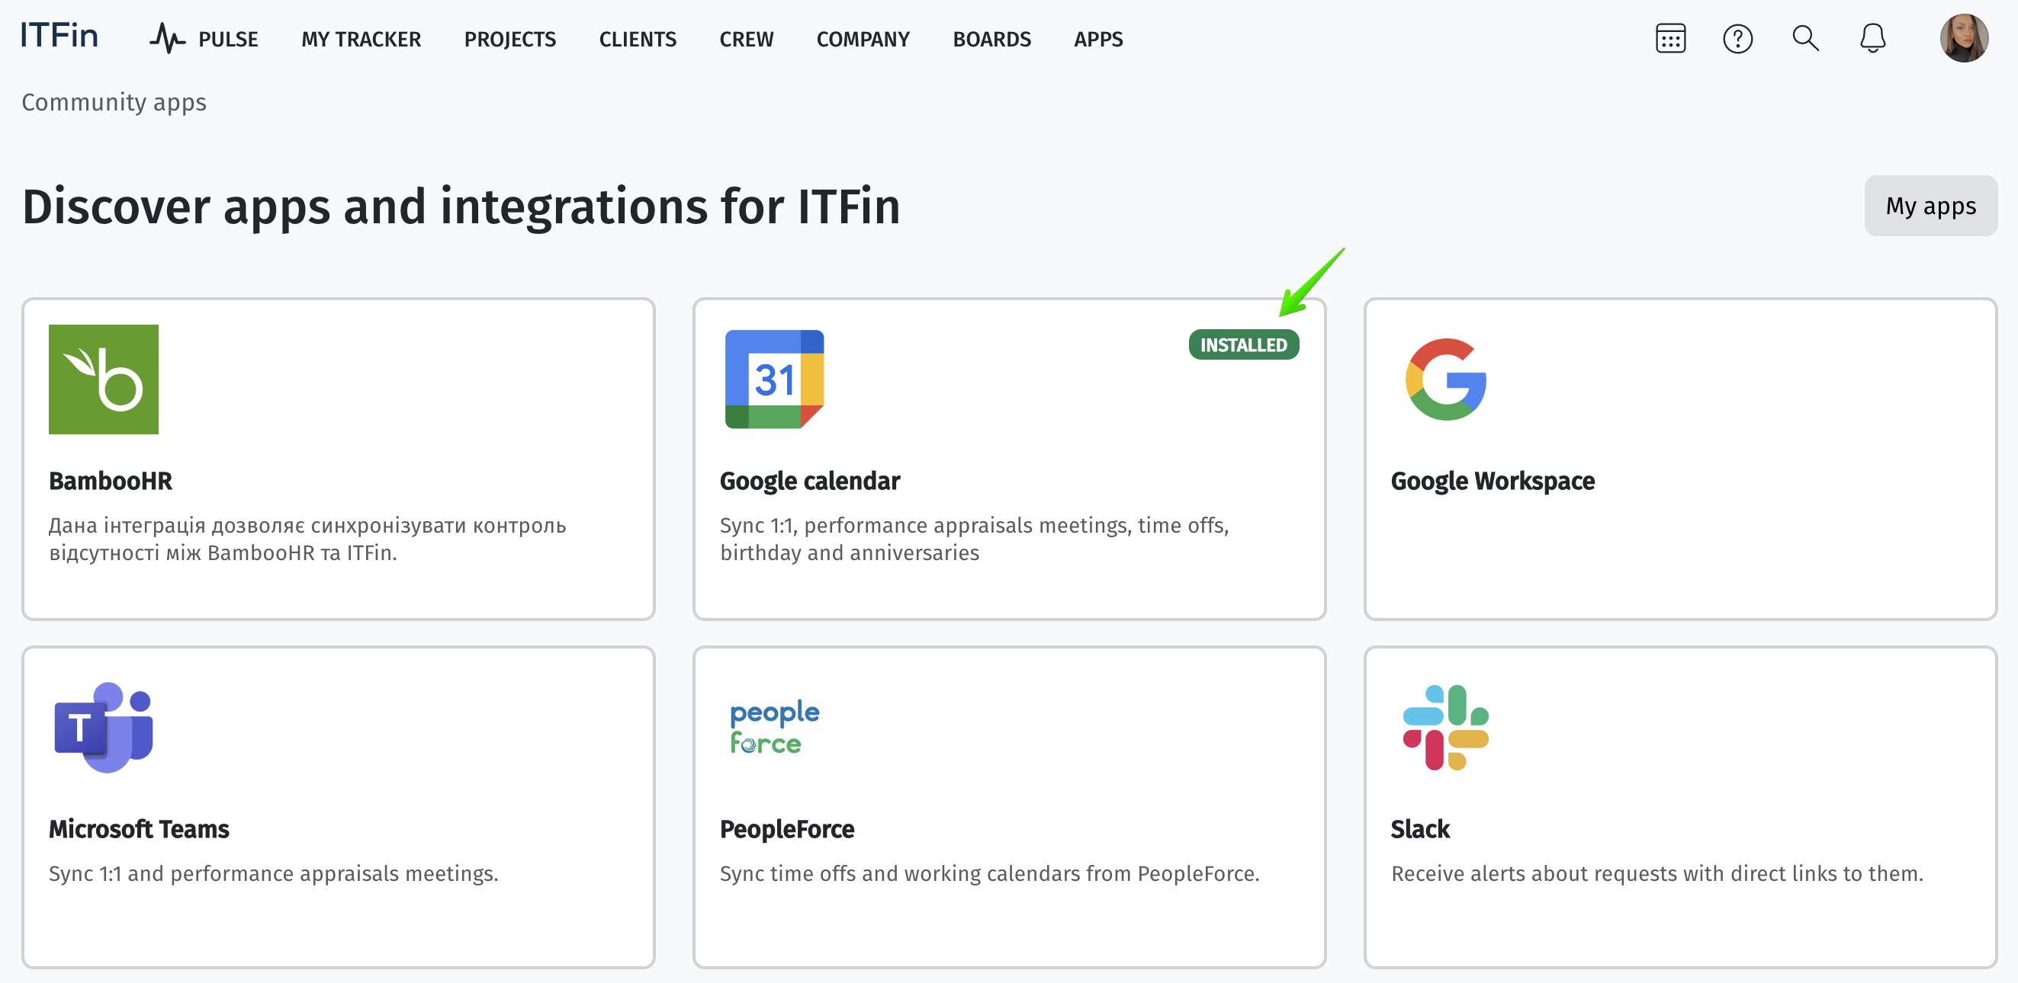2018x983 pixels.
Task: Click the Google Calendar logo
Action: (774, 379)
